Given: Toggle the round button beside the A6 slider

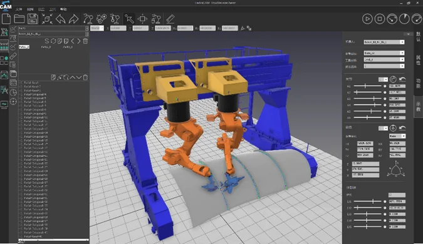Looking at the screenshot, I should click(x=385, y=118).
